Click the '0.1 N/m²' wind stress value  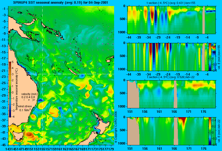(25, 110)
